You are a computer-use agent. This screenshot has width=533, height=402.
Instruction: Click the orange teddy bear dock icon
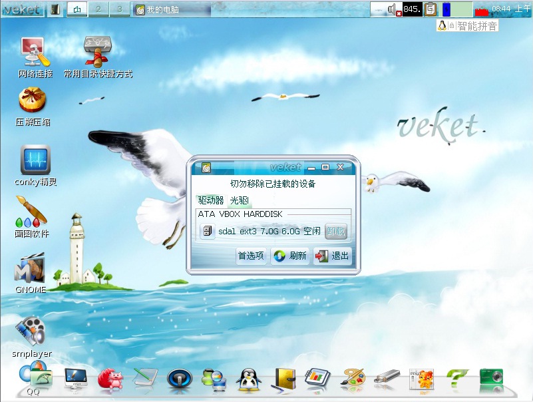pyautogui.click(x=421, y=379)
